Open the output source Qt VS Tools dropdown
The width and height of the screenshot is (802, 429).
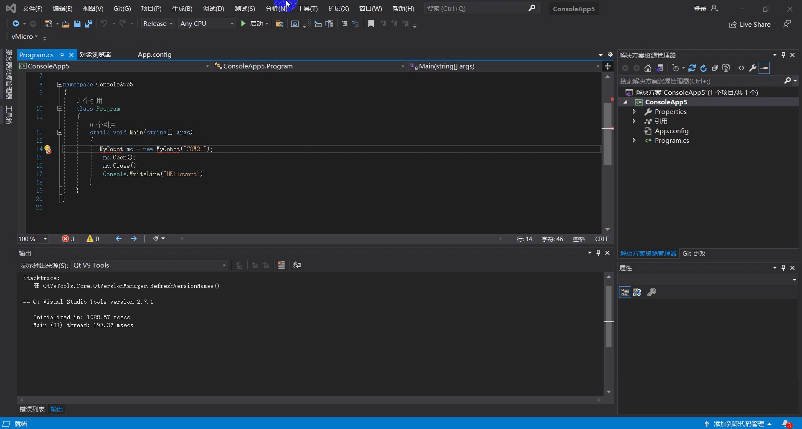[149, 265]
